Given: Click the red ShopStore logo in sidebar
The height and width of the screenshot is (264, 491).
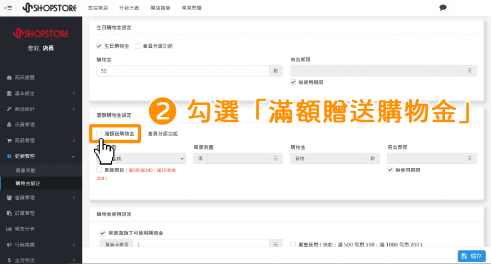Looking at the screenshot, I should [41, 33].
